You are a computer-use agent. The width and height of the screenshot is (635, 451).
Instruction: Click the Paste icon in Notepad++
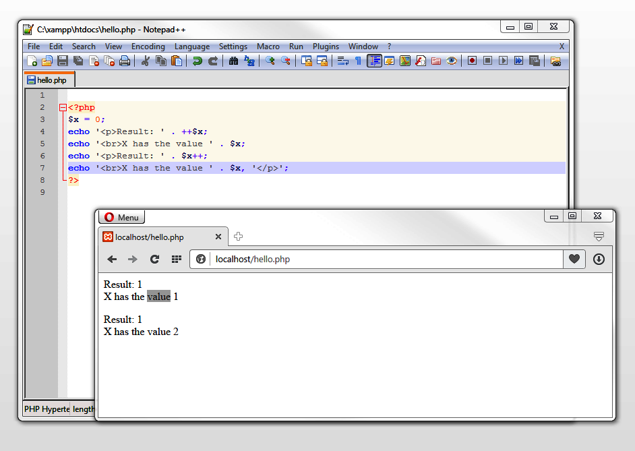pyautogui.click(x=176, y=61)
